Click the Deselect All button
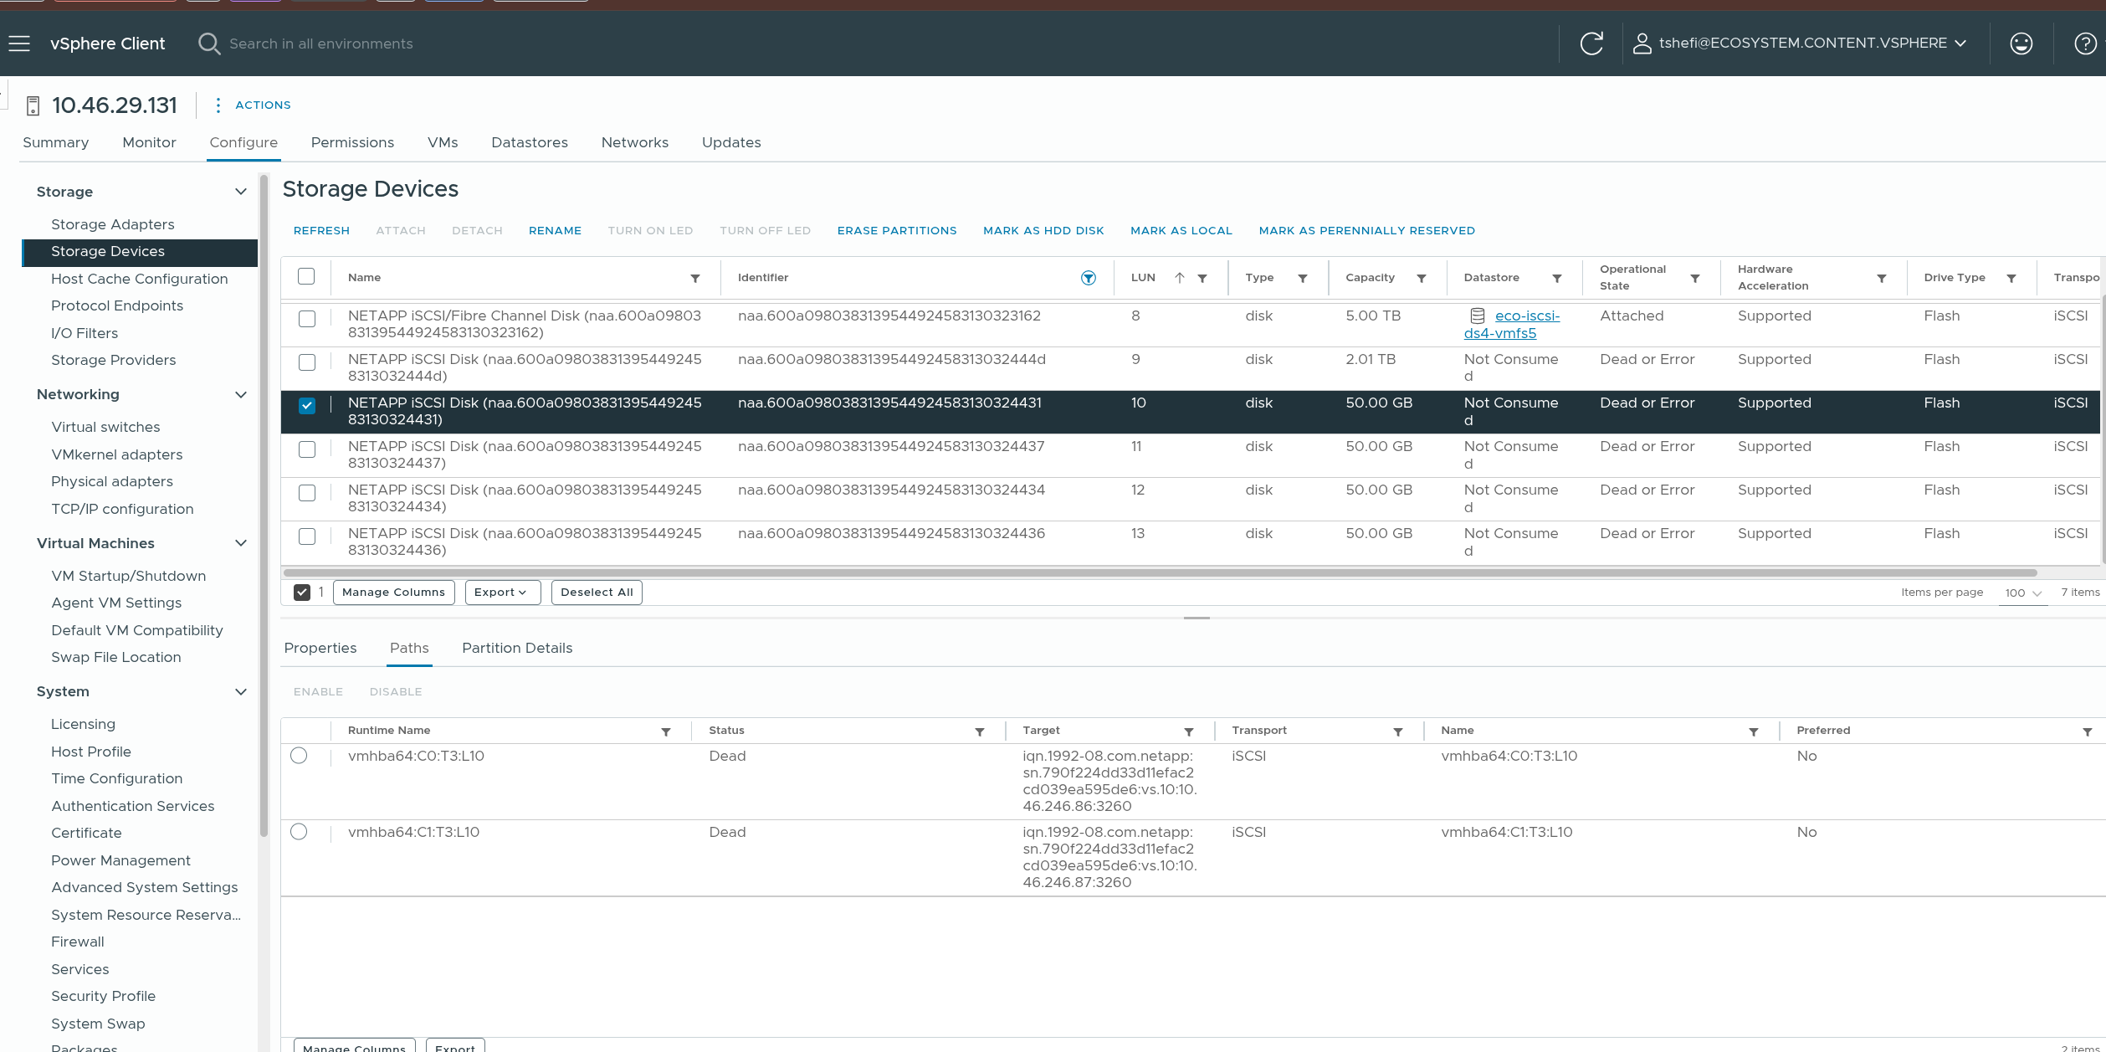2106x1052 pixels. [x=596, y=592]
